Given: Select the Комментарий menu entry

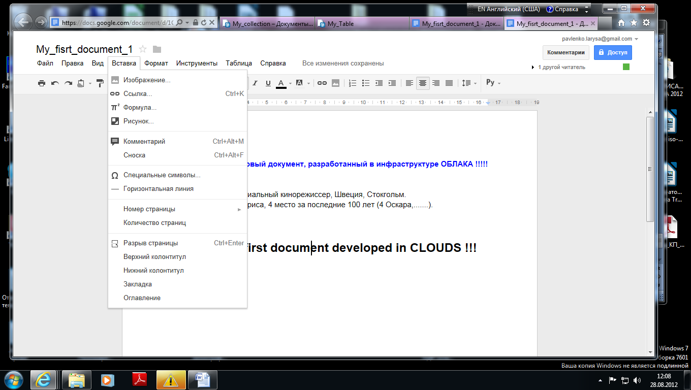Looking at the screenshot, I should (x=177, y=142).
